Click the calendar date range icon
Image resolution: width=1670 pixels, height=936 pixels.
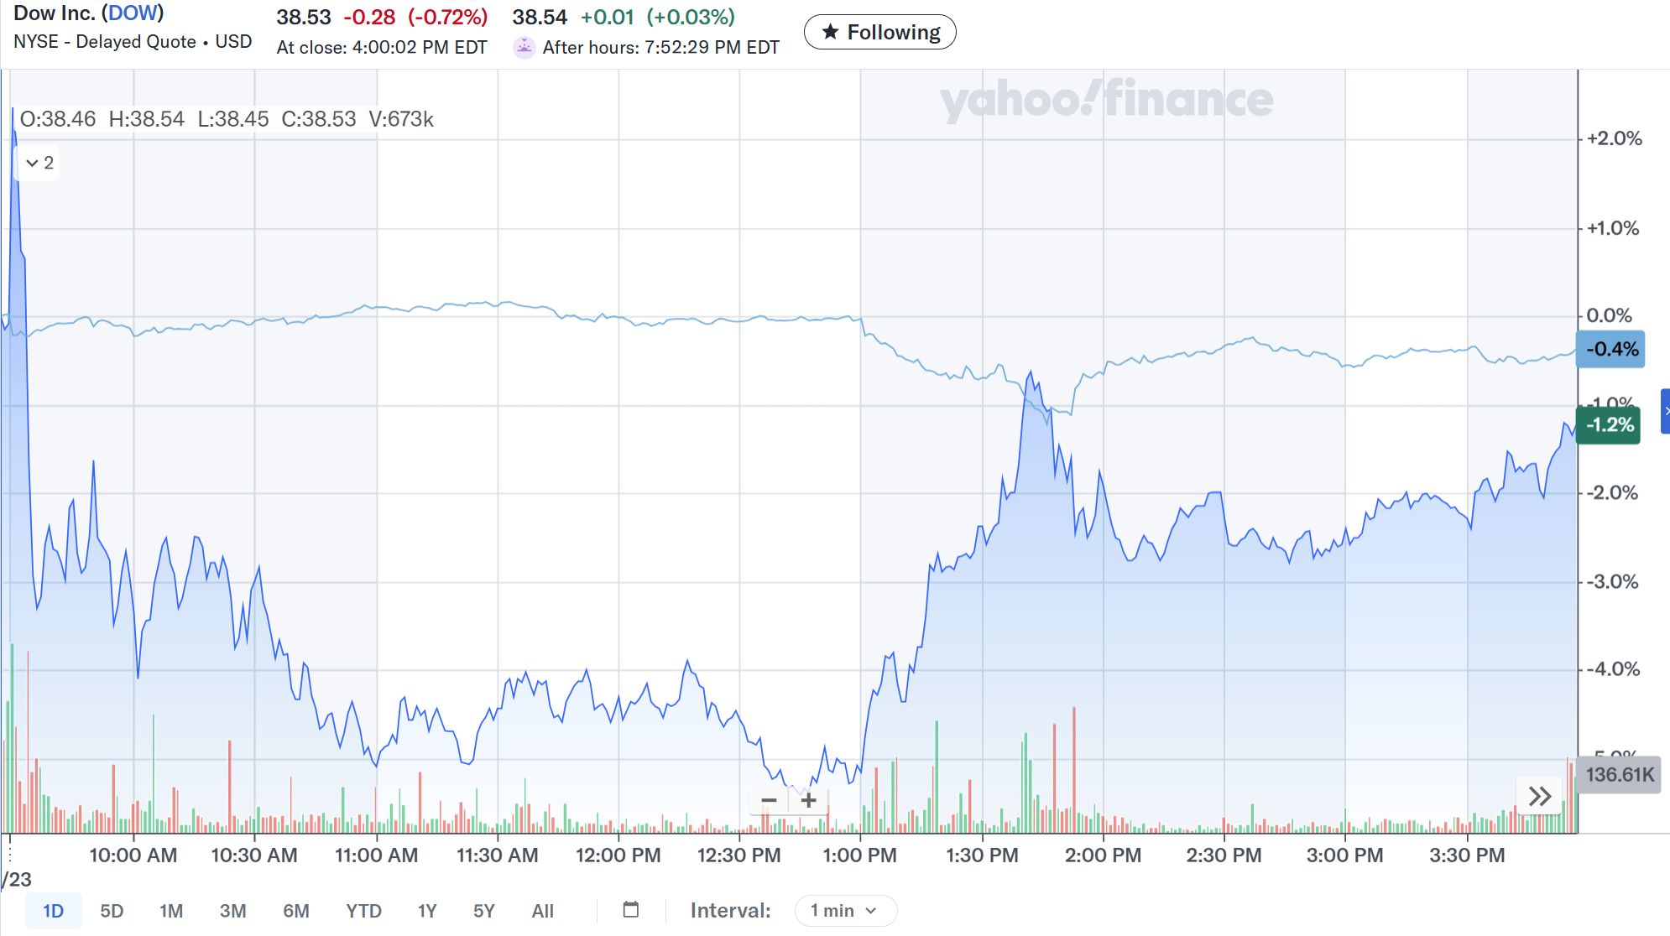pyautogui.click(x=631, y=910)
